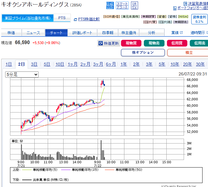Select the 3日 chart period

click(x=34, y=64)
